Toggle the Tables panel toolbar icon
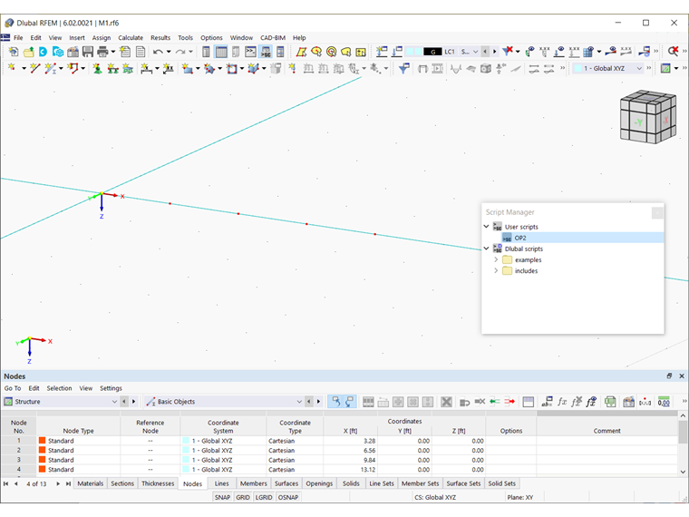689x517 pixels. (221, 52)
